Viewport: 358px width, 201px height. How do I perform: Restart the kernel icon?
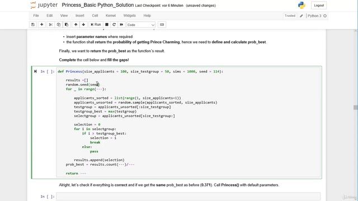click(114, 25)
